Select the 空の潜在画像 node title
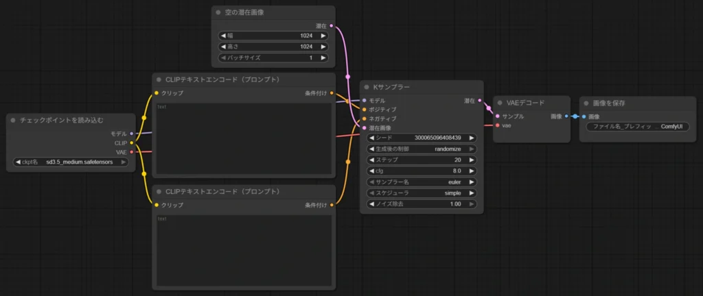This screenshot has width=703, height=296. (x=244, y=12)
